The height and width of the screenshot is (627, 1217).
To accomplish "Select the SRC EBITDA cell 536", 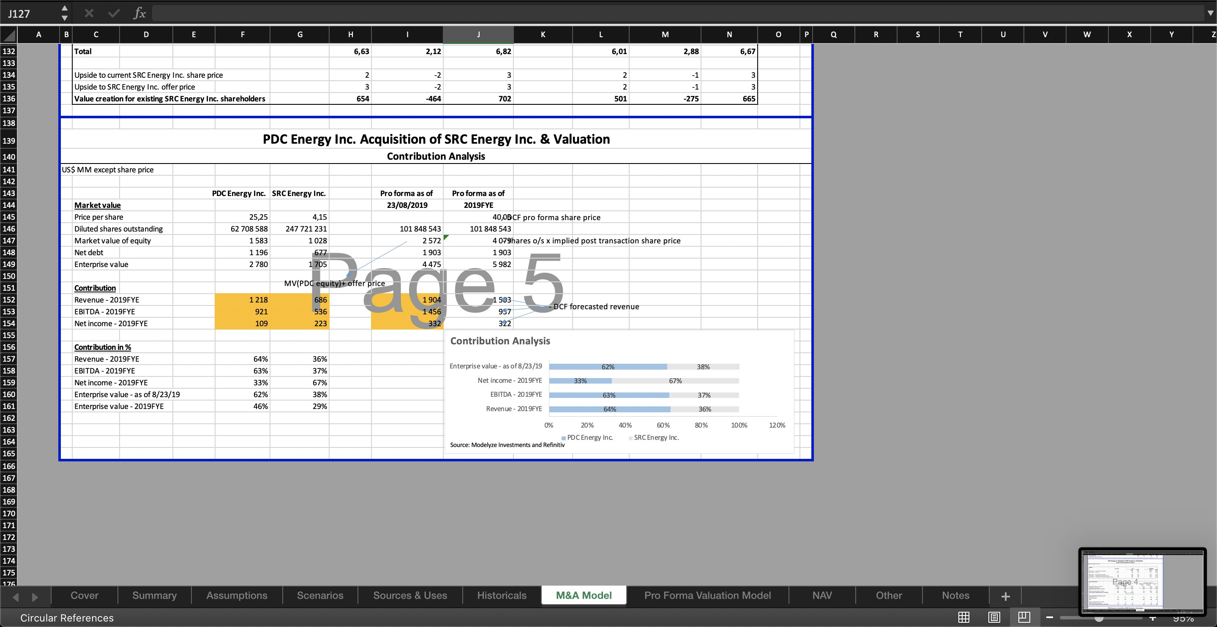I will point(300,311).
